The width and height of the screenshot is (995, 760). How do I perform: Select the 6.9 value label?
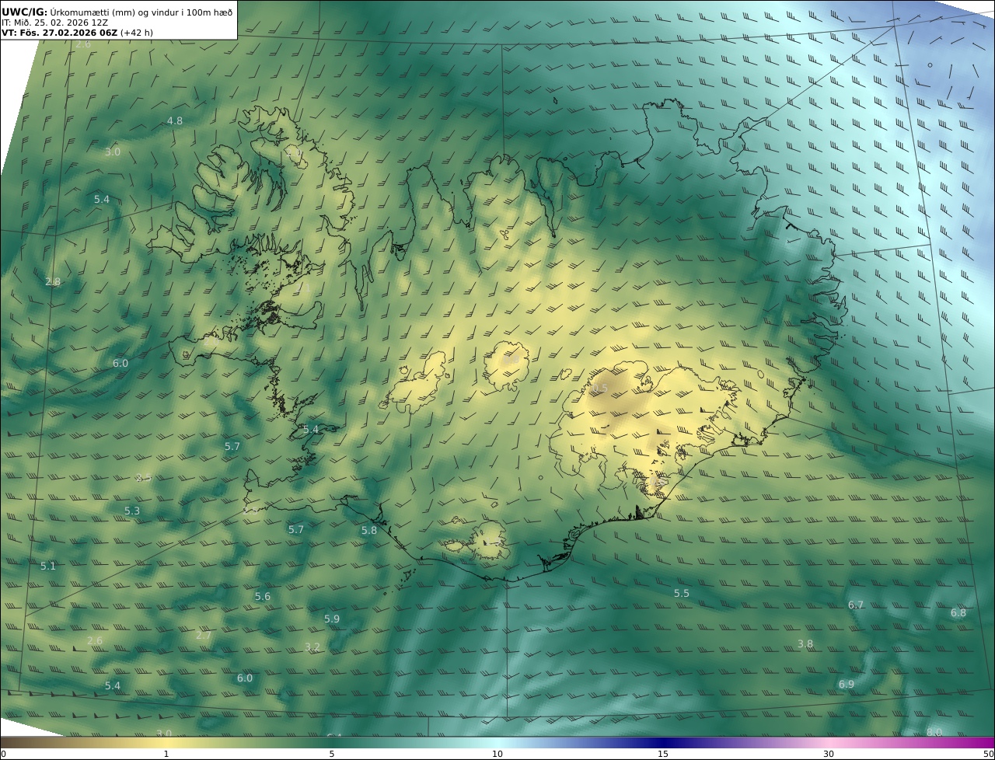tap(847, 684)
